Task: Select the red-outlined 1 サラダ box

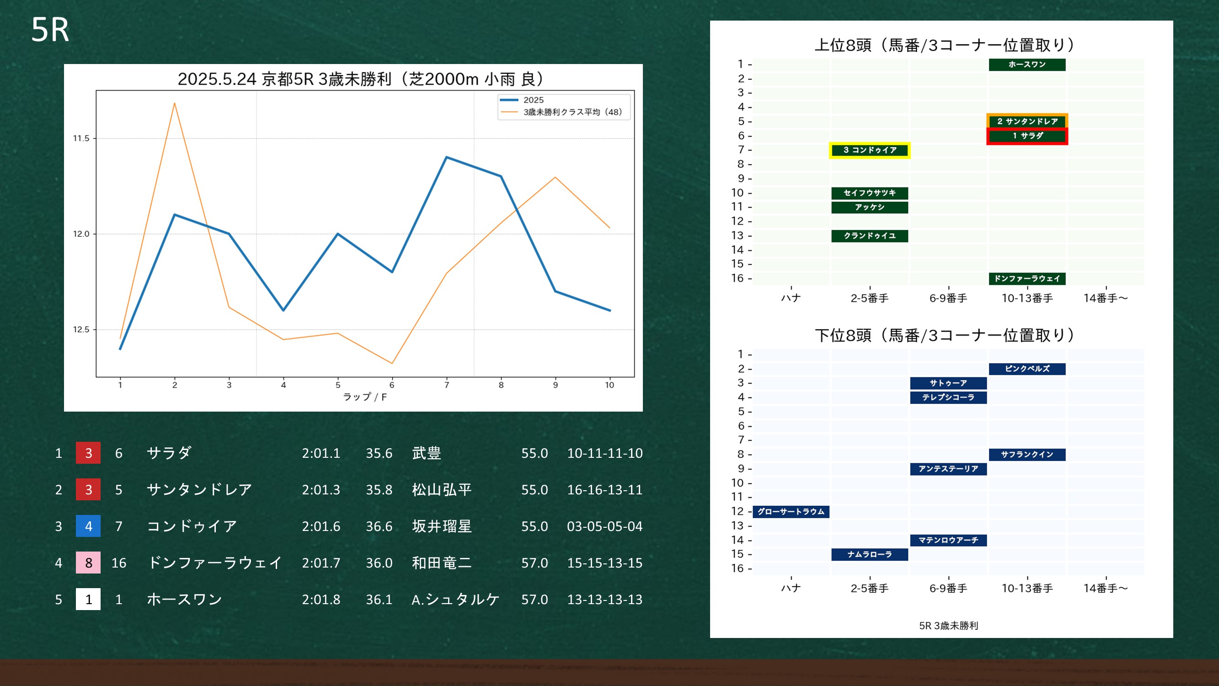Action: coord(1027,136)
